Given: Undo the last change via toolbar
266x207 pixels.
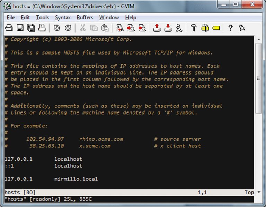Looking at the screenshot, I should point(57,28).
